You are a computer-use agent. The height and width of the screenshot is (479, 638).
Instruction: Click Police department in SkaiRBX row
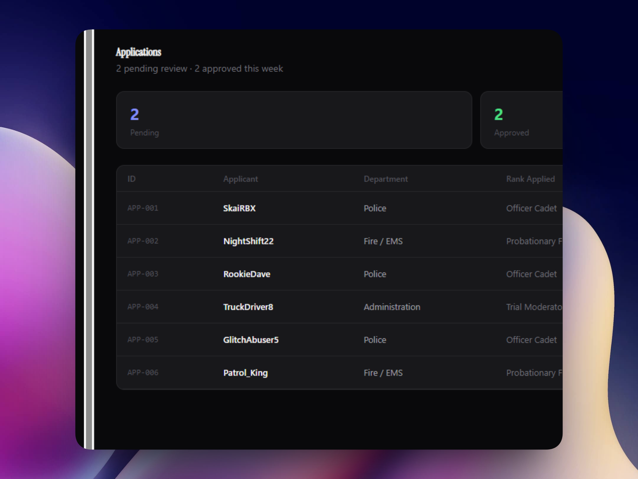point(375,208)
